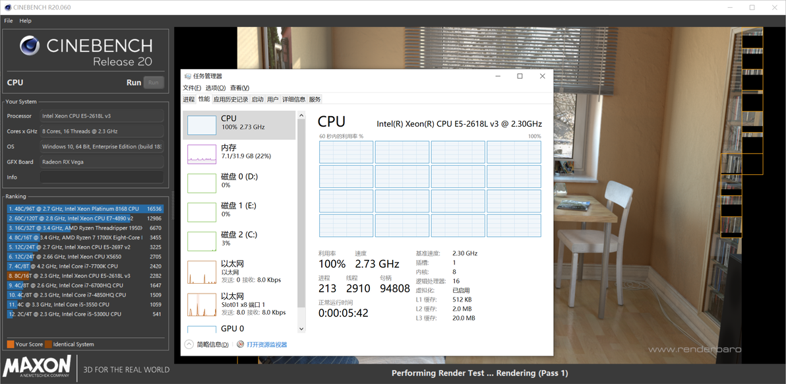Switch to the 性能 tab
Image resolution: width=786 pixels, height=384 pixels.
(204, 99)
